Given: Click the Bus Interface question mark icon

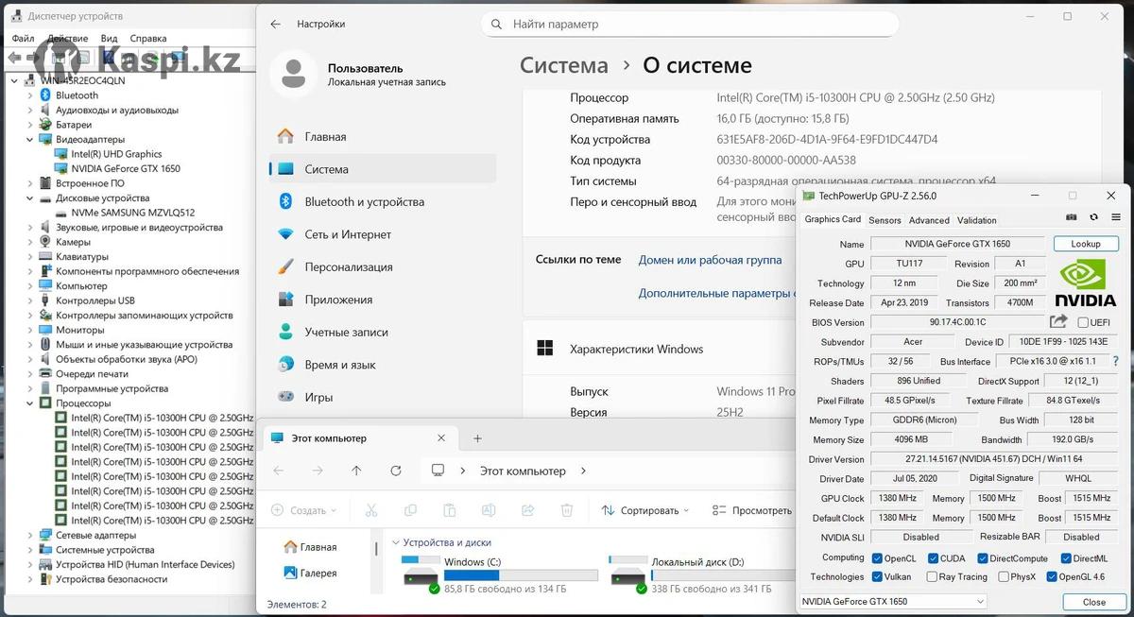Looking at the screenshot, I should 1116,361.
